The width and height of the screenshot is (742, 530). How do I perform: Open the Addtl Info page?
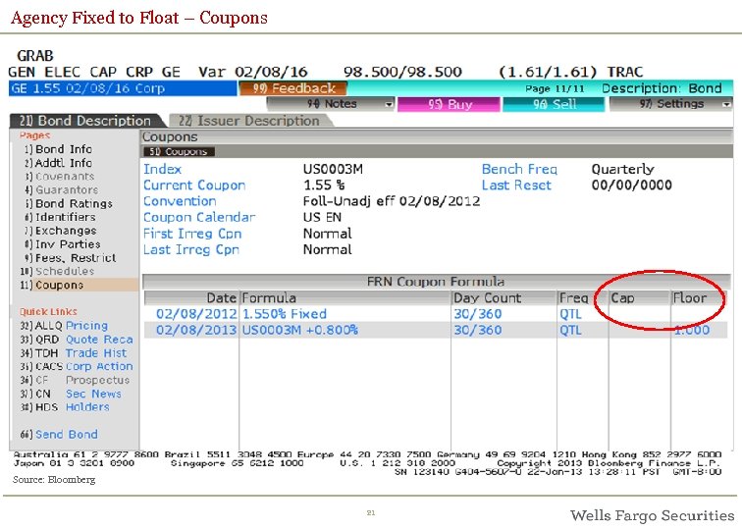58,163
